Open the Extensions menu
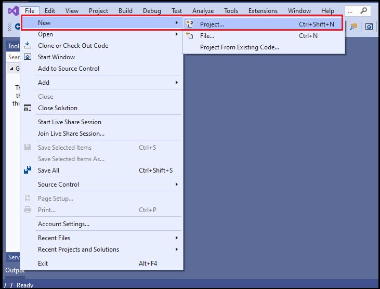Image resolution: width=380 pixels, height=289 pixels. (263, 11)
